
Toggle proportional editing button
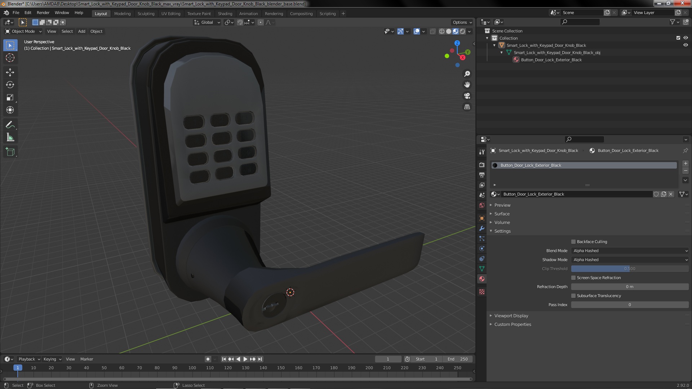tap(261, 22)
